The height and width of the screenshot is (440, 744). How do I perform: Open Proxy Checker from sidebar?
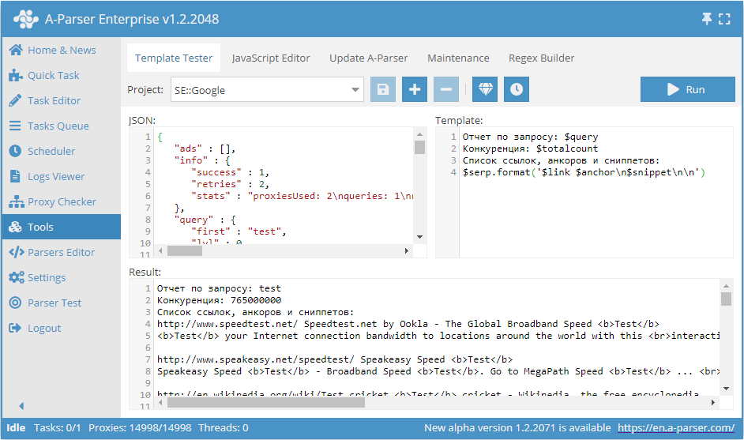click(62, 201)
